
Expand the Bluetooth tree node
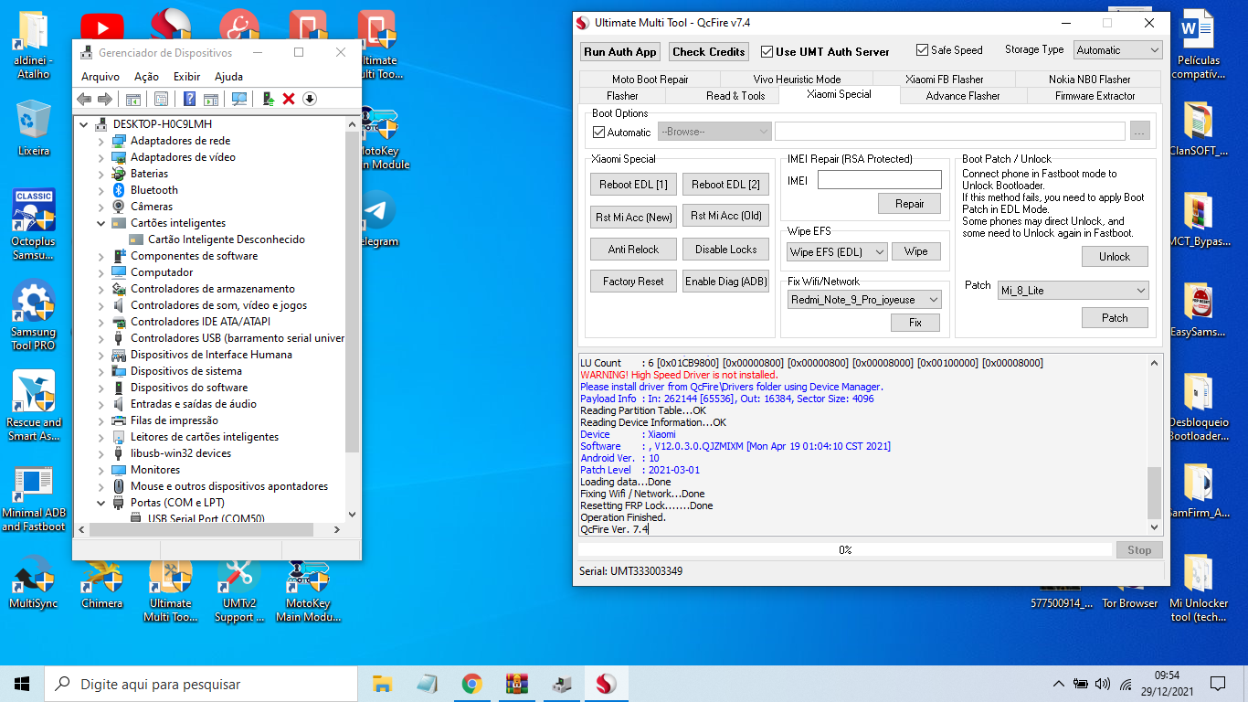click(x=101, y=190)
